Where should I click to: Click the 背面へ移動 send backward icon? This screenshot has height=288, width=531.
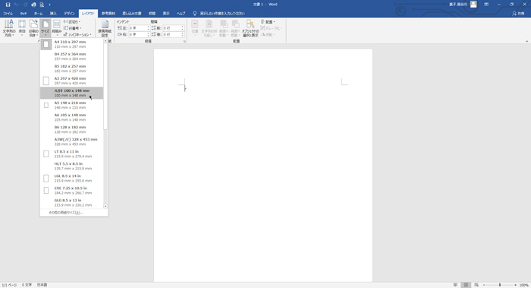click(235, 28)
